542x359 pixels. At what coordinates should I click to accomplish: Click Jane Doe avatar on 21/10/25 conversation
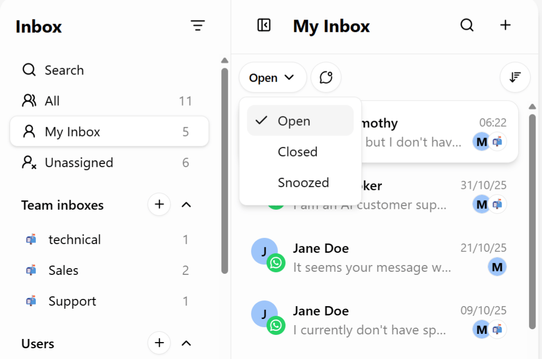(264, 250)
